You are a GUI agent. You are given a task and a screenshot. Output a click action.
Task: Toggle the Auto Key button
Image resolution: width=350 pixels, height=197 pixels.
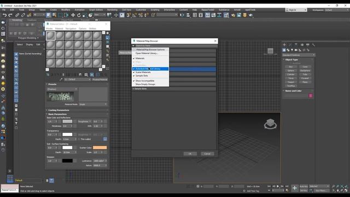pos(304,186)
